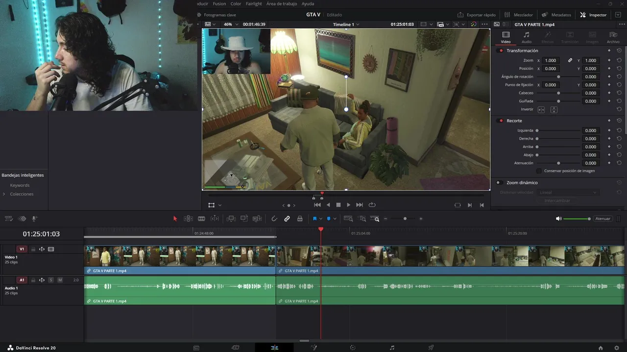The image size is (627, 352).
Task: Click the Zoom X value field
Action: click(551, 61)
